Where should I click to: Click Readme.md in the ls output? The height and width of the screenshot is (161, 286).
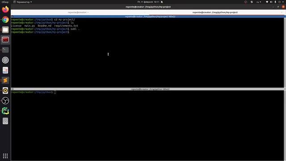point(45,26)
